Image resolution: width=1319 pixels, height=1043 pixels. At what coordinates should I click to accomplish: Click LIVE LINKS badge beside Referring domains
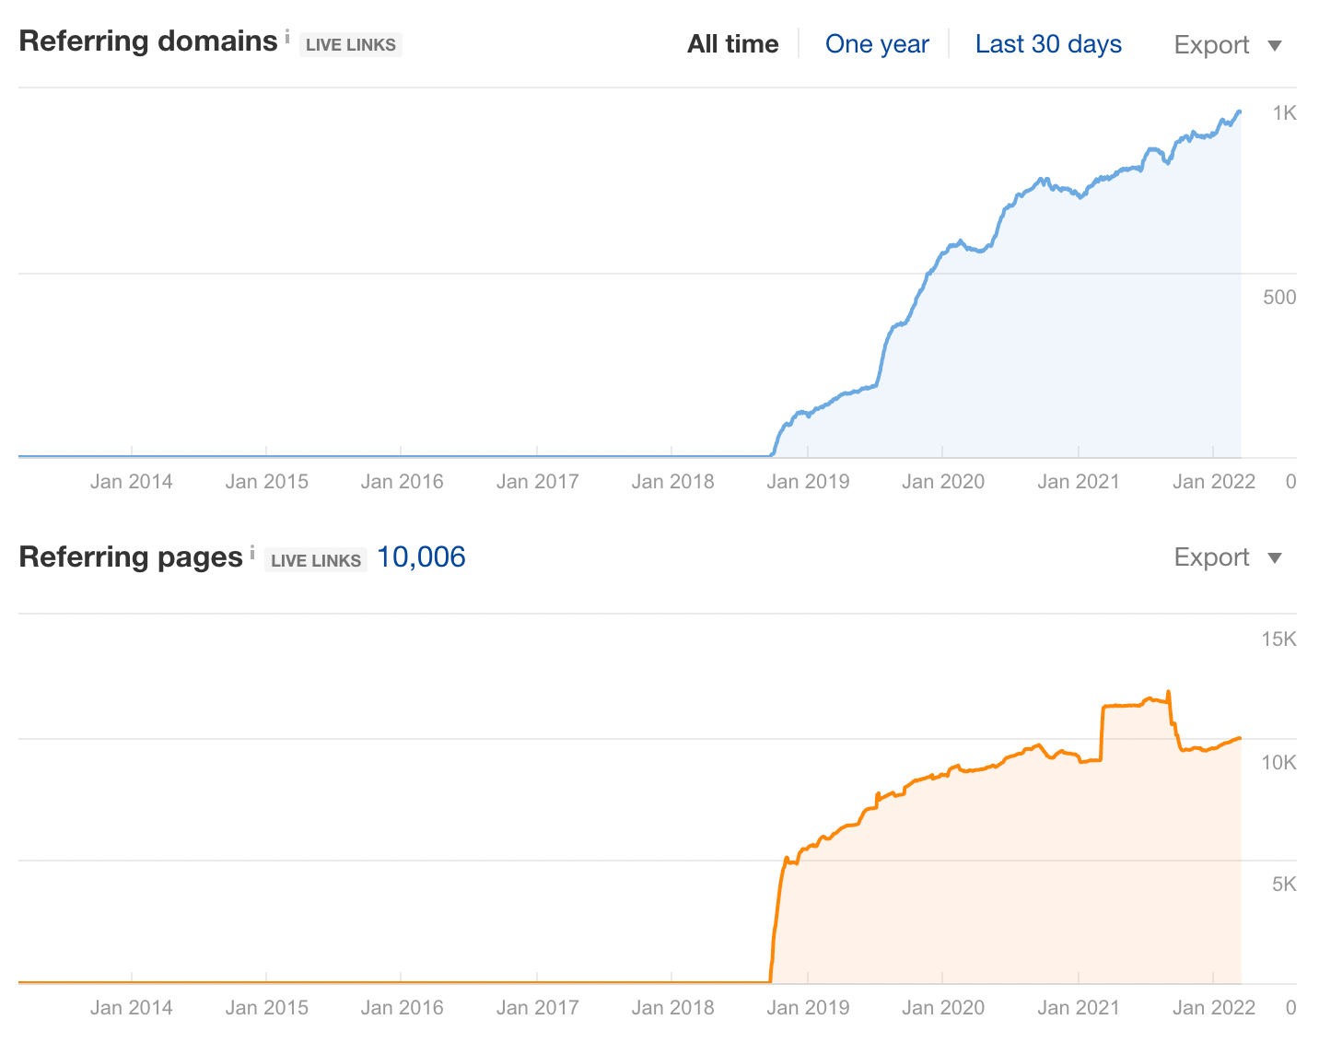[x=351, y=44]
